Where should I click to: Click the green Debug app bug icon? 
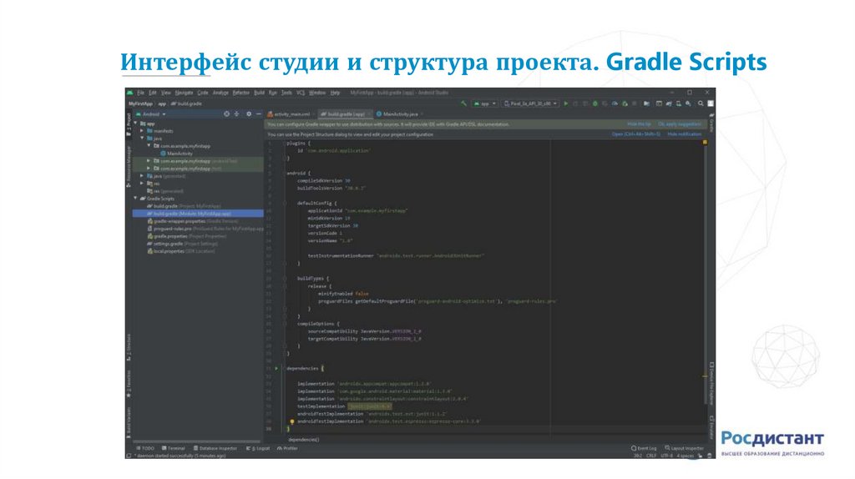(594, 103)
